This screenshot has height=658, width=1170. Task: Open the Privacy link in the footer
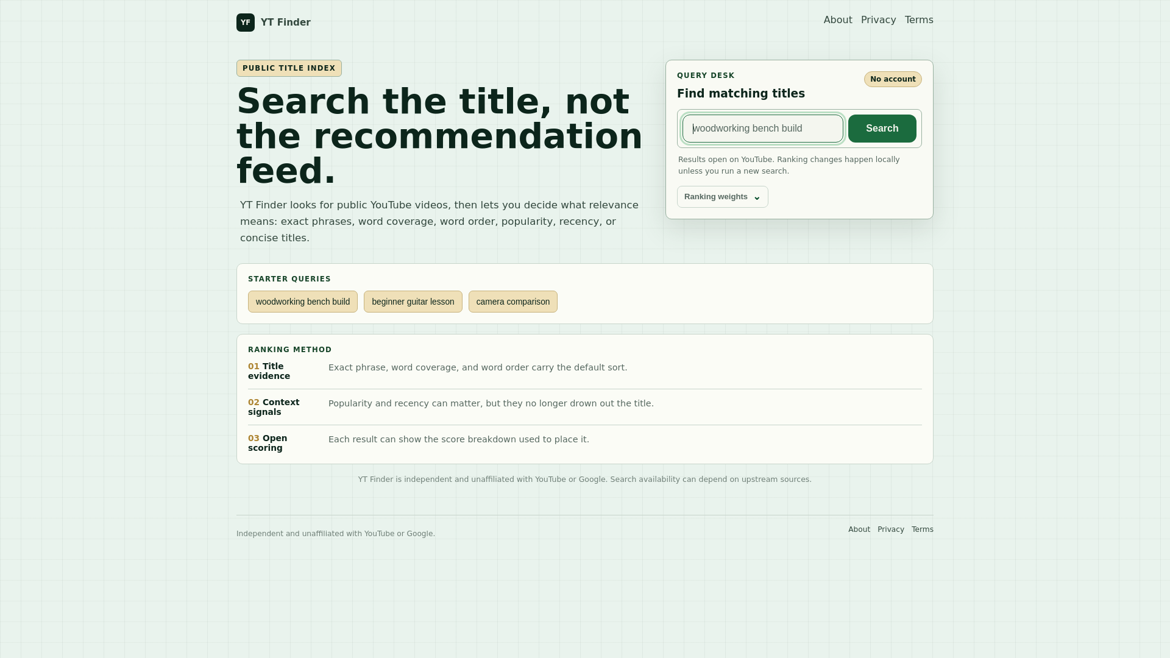[891, 529]
